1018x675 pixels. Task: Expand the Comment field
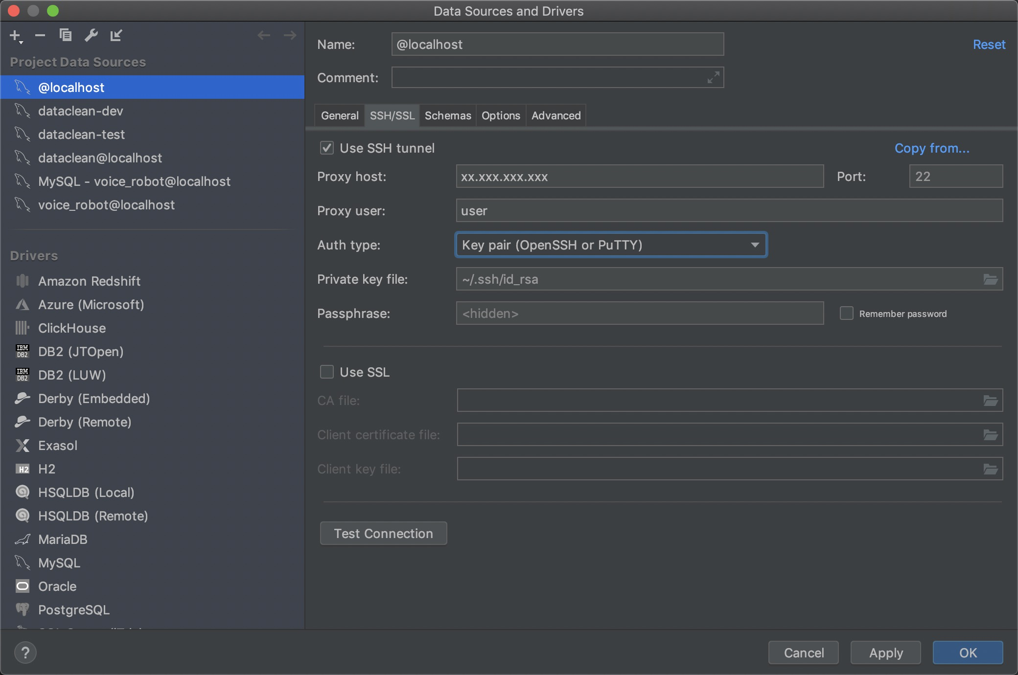(713, 77)
